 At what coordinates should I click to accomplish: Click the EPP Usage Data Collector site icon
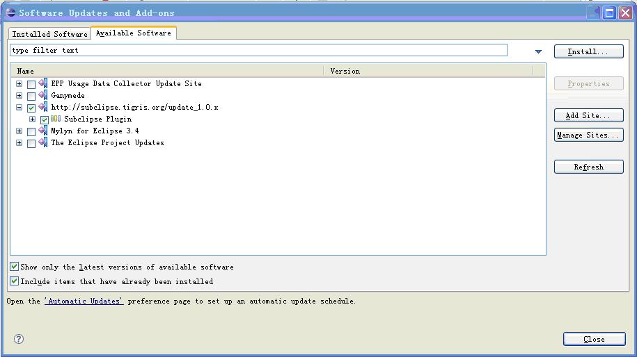(x=43, y=83)
